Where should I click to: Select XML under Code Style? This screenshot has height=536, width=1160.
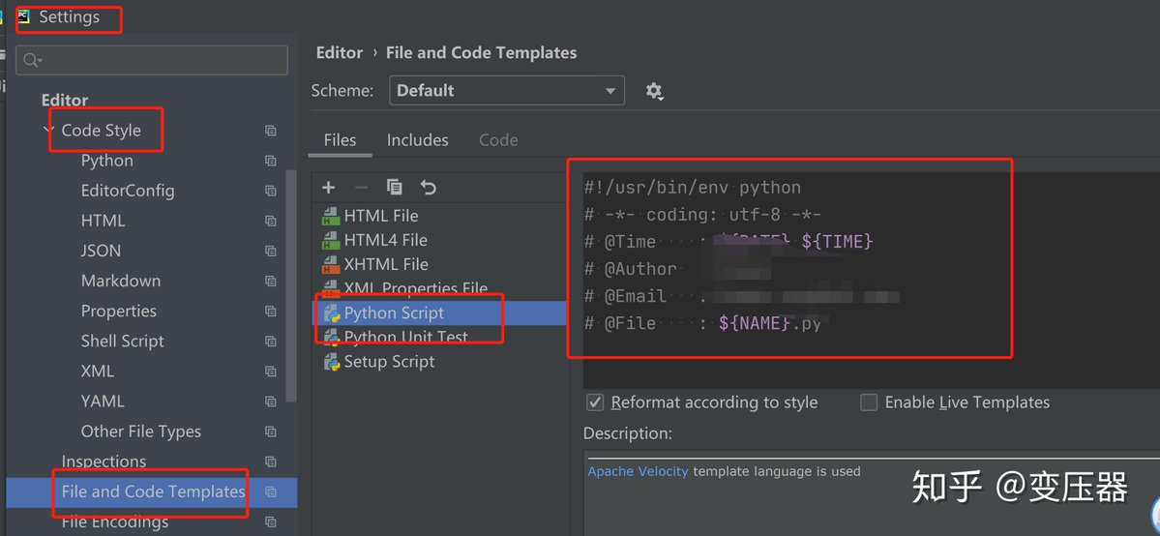98,371
